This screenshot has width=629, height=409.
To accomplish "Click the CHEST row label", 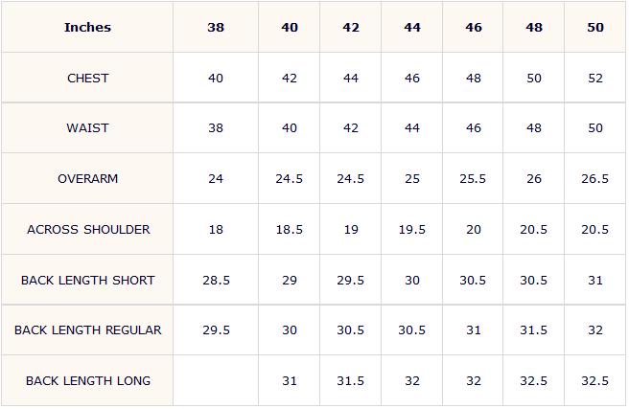I will coord(88,79).
